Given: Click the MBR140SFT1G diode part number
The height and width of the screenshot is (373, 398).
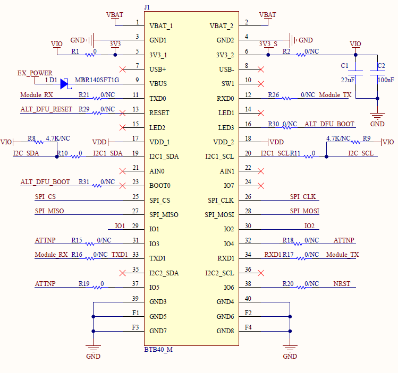Looking at the screenshot, I should (97, 80).
